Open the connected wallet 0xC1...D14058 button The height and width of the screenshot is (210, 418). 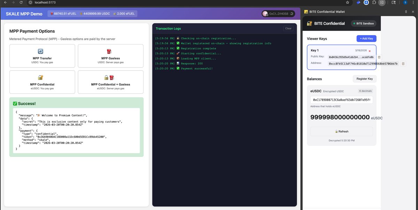click(279, 14)
